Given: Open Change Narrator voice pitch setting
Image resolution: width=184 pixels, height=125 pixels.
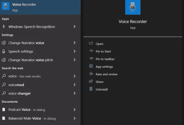Looking at the screenshot, I should pos(30,60).
